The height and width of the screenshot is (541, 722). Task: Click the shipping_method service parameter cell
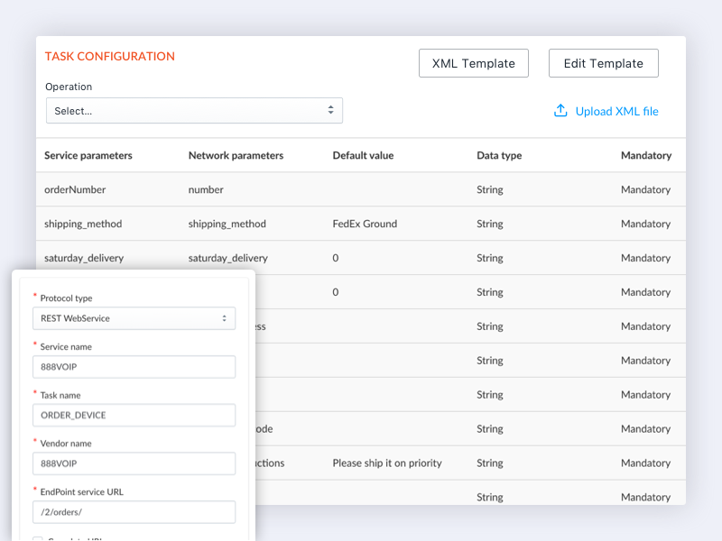pos(83,225)
